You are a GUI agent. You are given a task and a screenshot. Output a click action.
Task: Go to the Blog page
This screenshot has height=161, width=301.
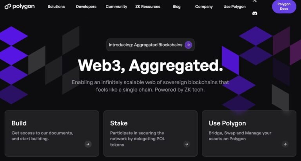point(176,7)
